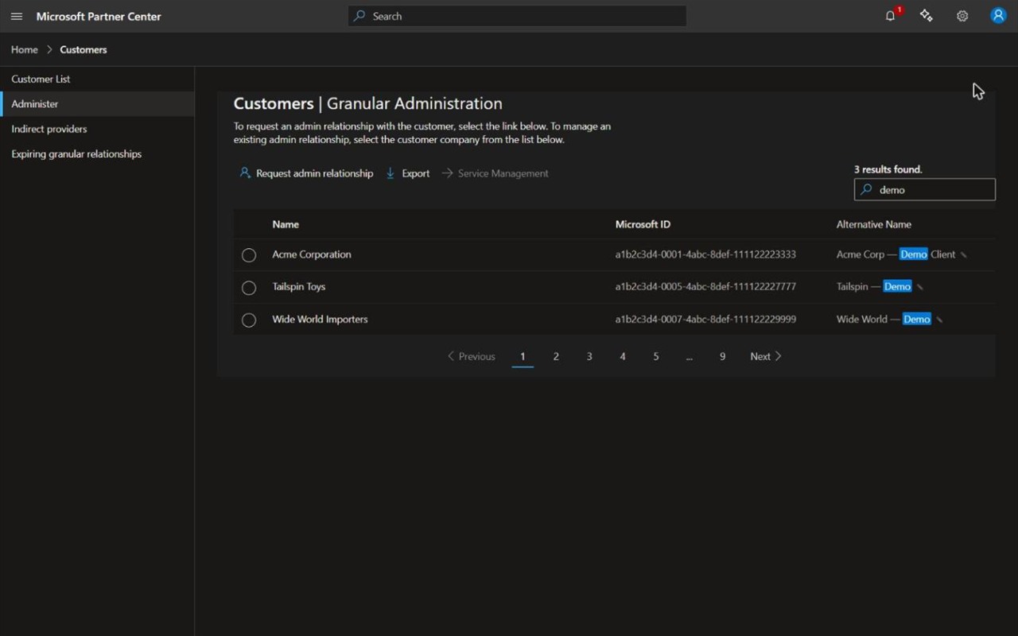Click Microsoft ID ending in 111122229999
This screenshot has height=636, width=1018.
[705, 319]
